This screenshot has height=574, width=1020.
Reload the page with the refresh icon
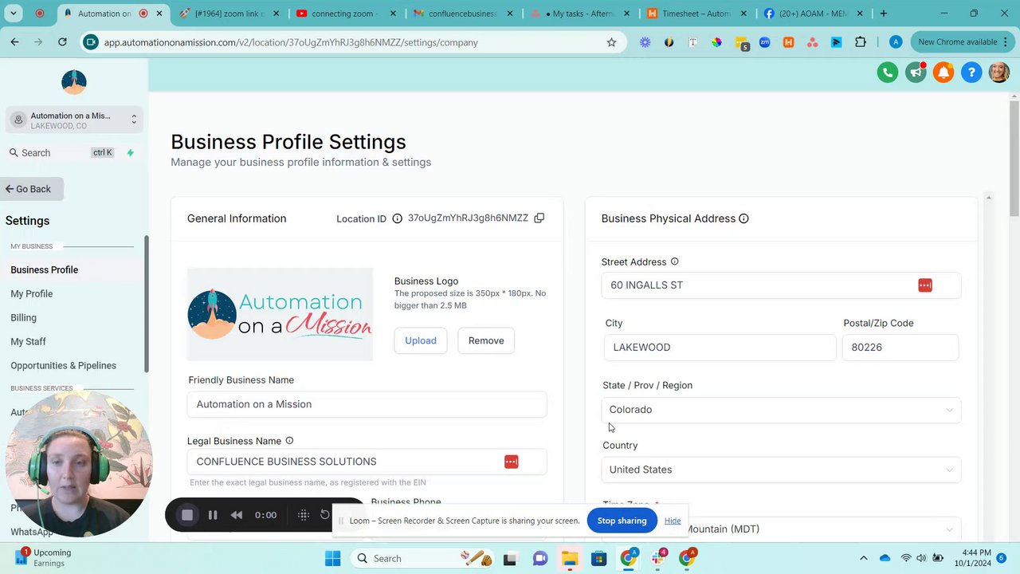coord(62,42)
